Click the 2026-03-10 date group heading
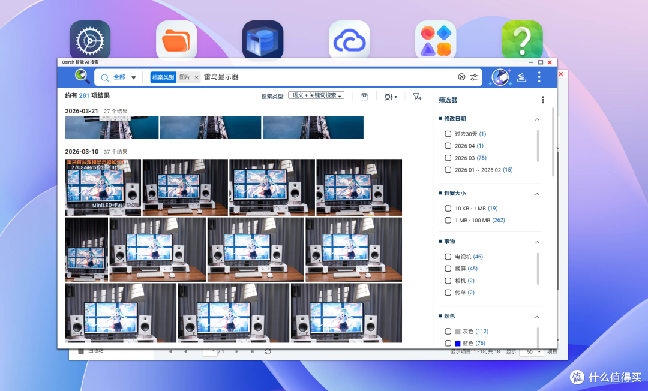This screenshot has height=391, width=648. click(x=82, y=152)
